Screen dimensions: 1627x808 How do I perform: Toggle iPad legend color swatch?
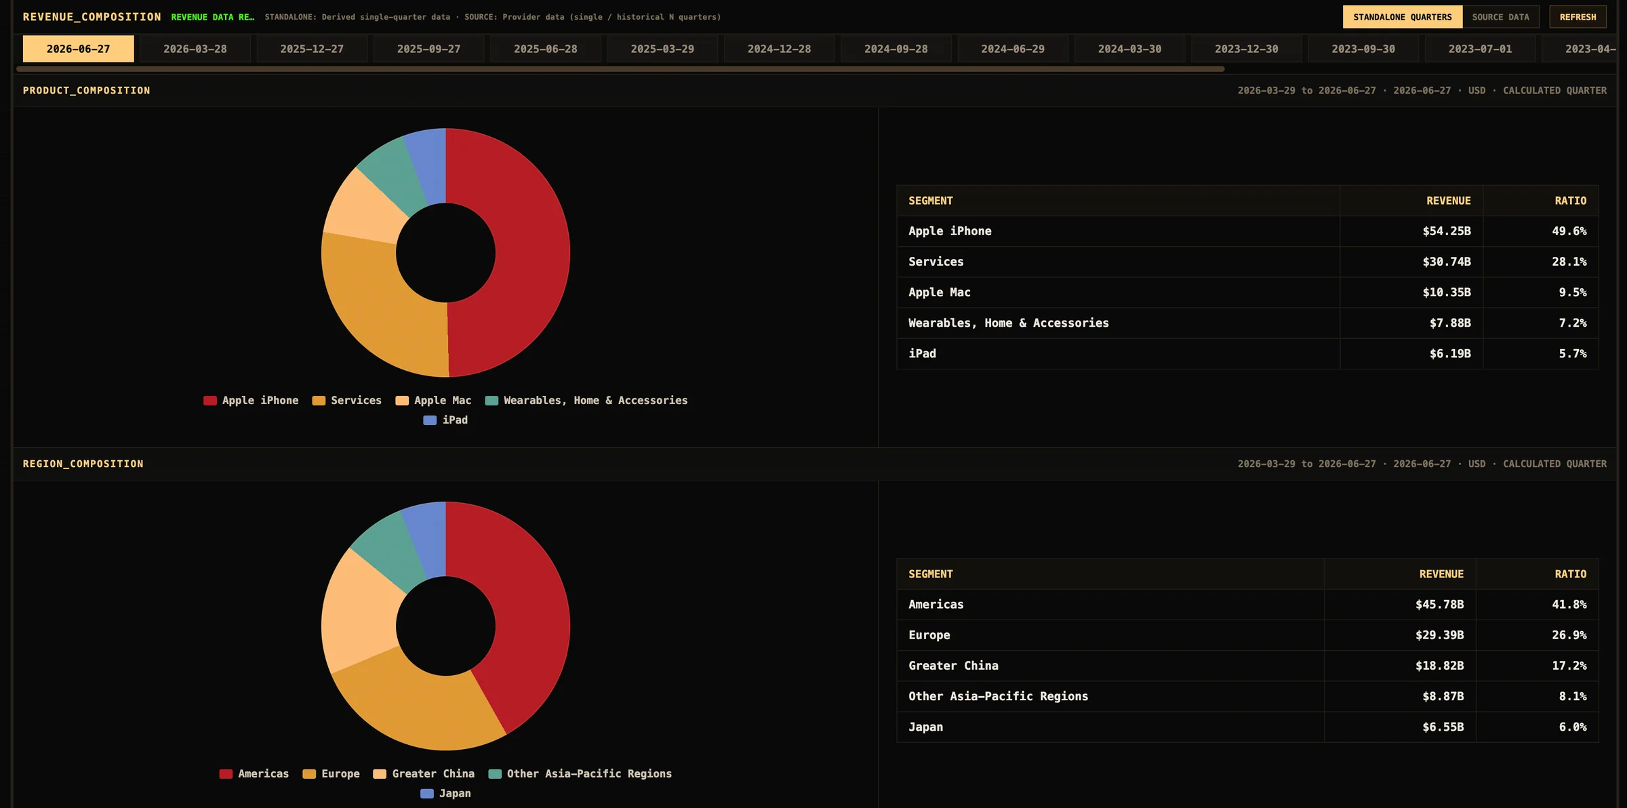click(430, 420)
